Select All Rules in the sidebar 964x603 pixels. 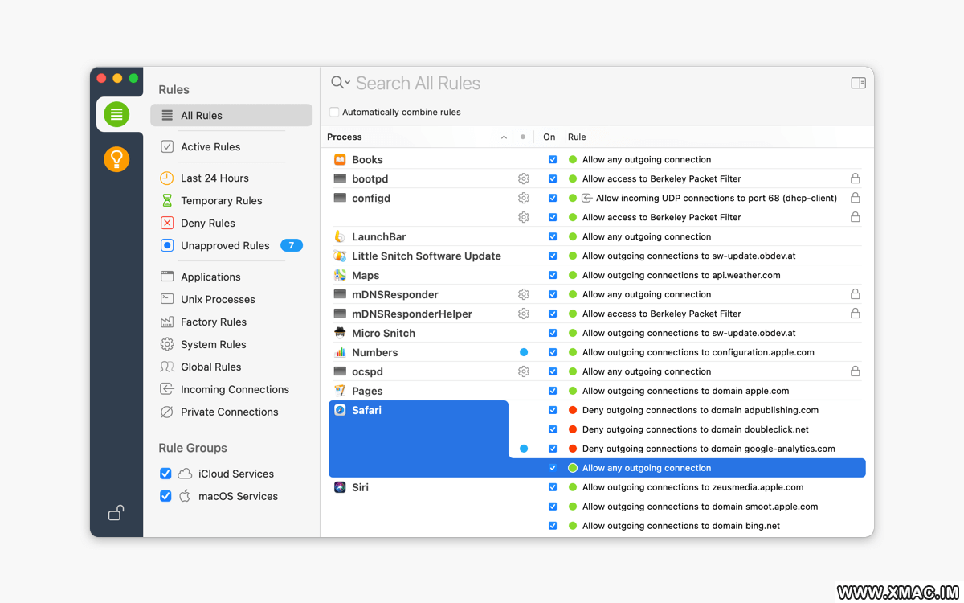[x=231, y=115]
